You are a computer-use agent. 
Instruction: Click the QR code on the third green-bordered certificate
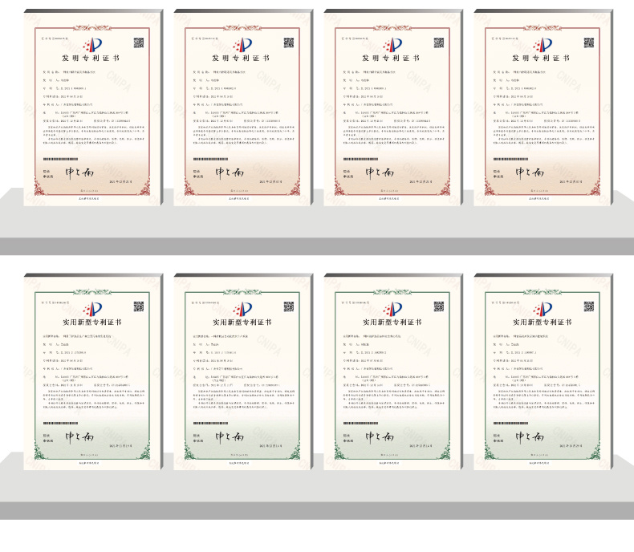[439, 306]
